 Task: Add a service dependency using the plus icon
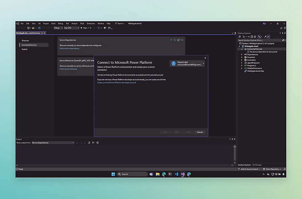point(171,40)
